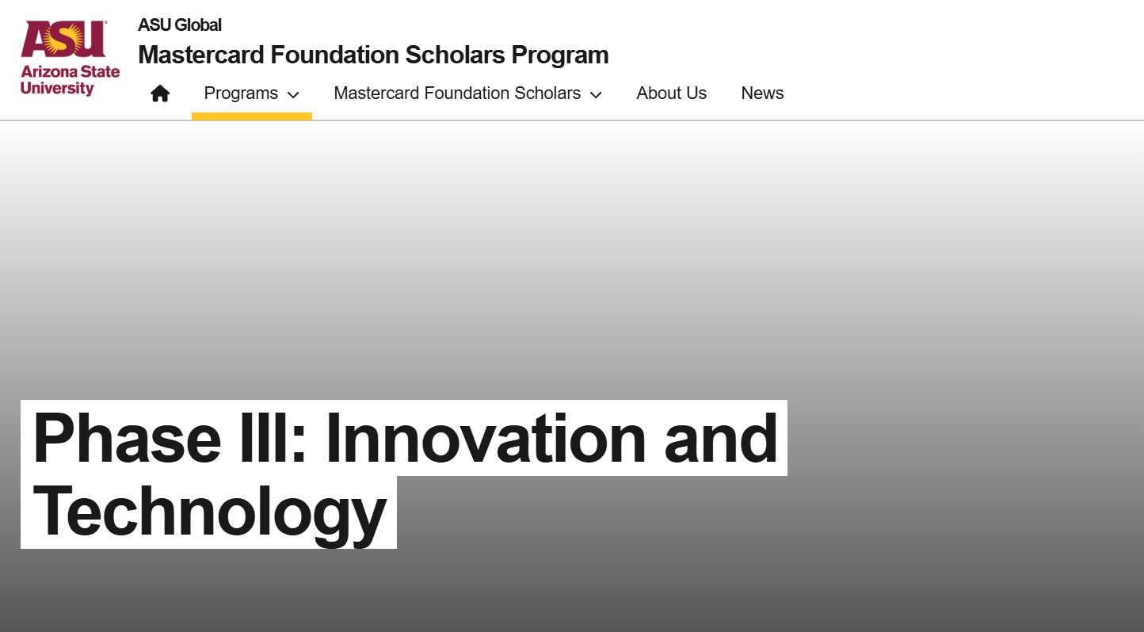Click the chevron next to Programs
Viewport: 1144px width, 632px height.
coord(293,94)
